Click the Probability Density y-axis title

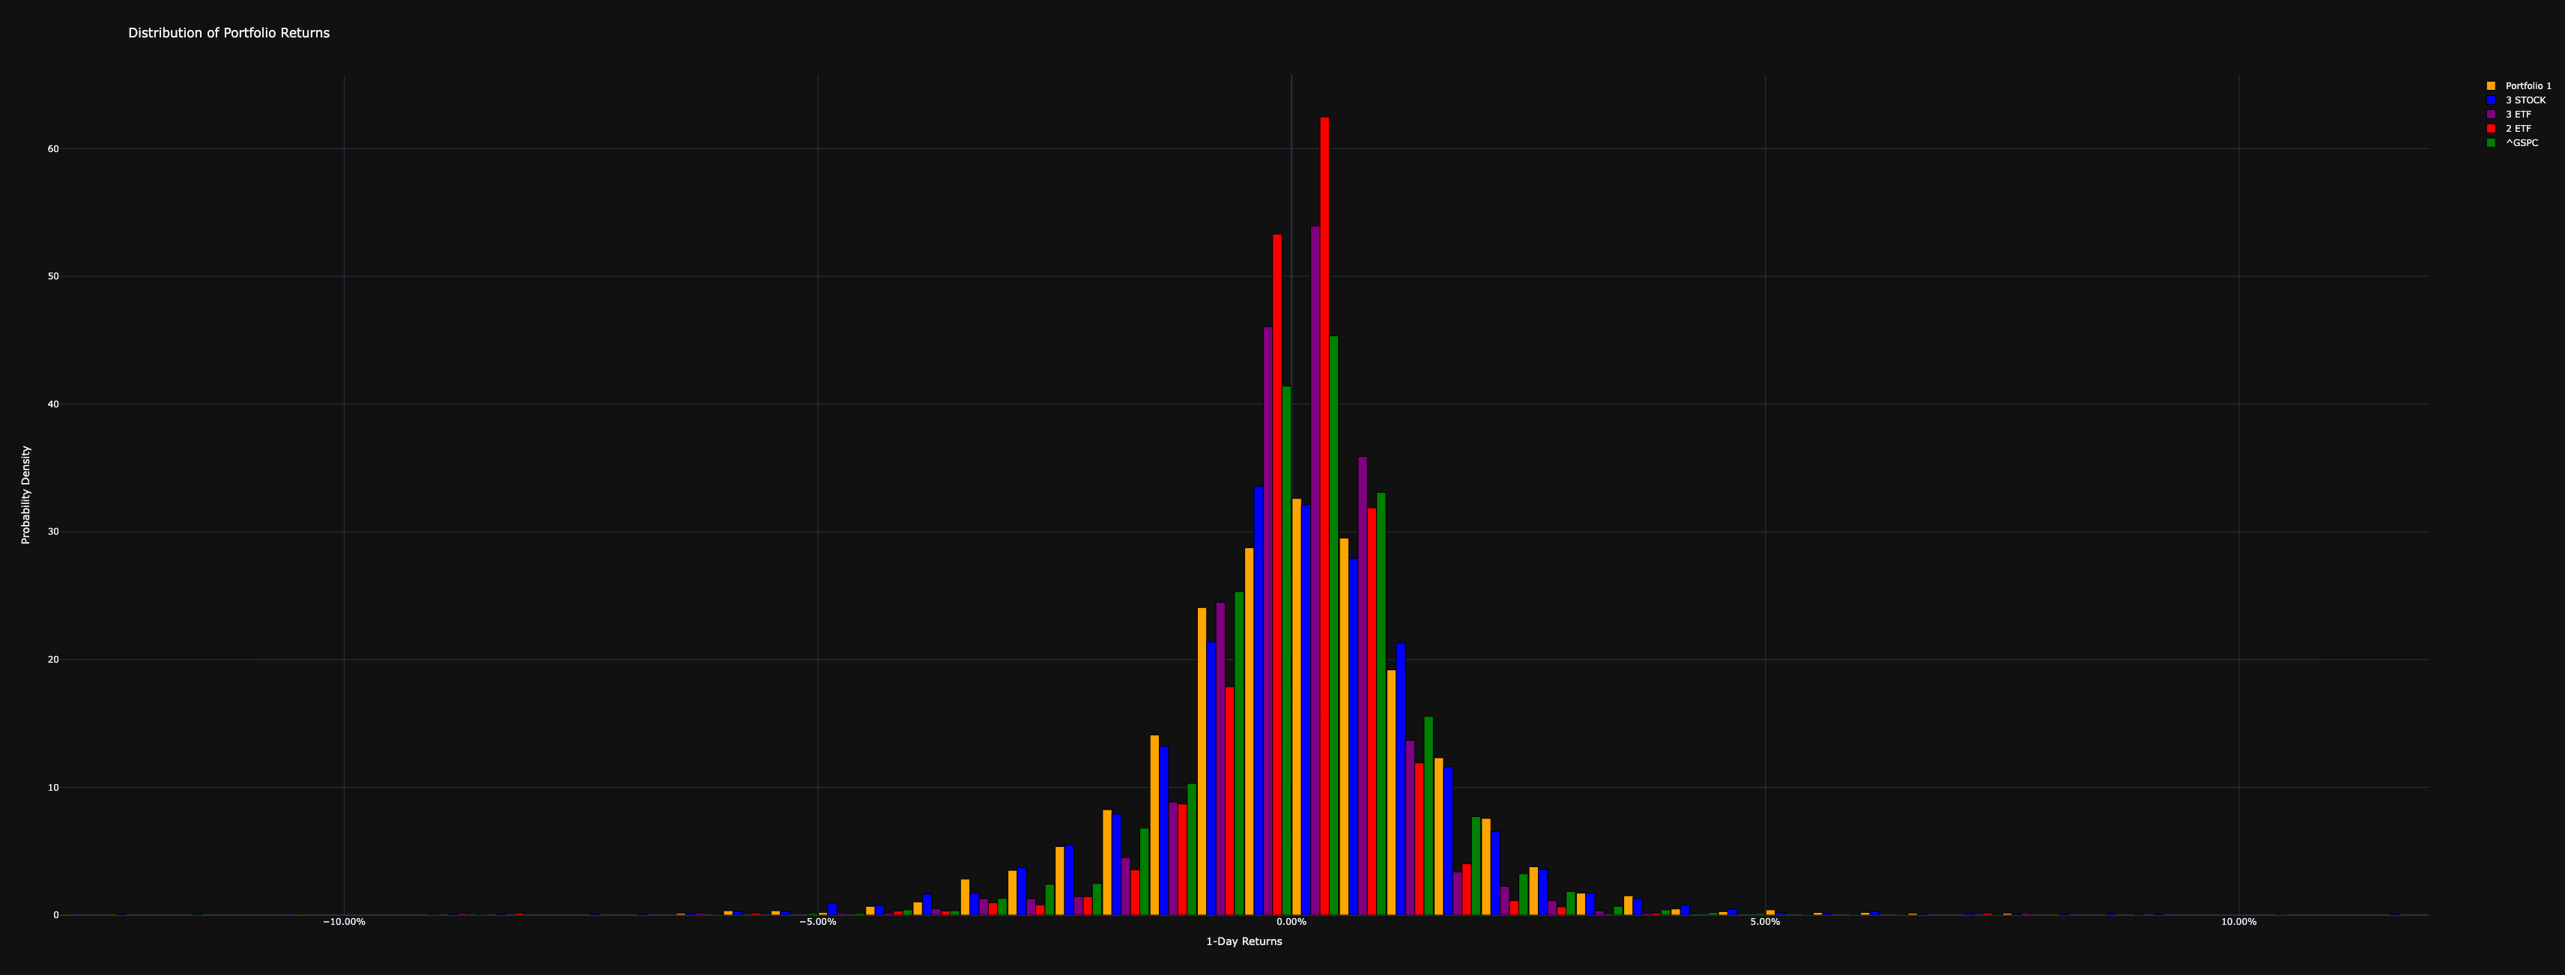click(x=26, y=494)
